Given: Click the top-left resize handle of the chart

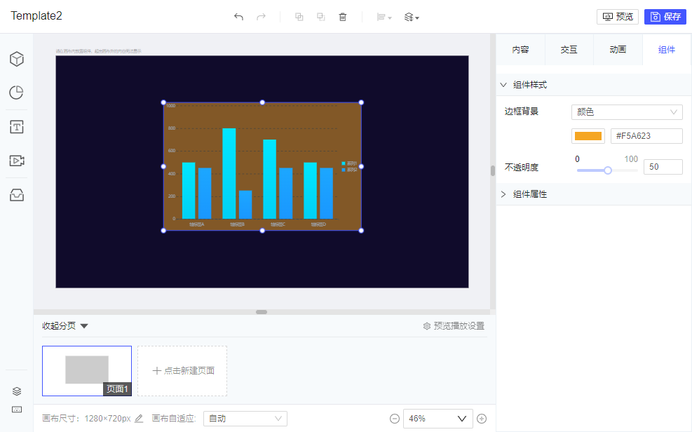Looking at the screenshot, I should 164,102.
